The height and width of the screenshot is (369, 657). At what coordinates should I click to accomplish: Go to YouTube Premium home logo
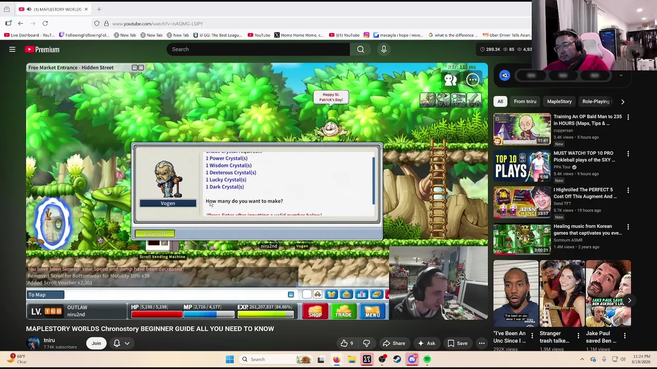(x=42, y=49)
